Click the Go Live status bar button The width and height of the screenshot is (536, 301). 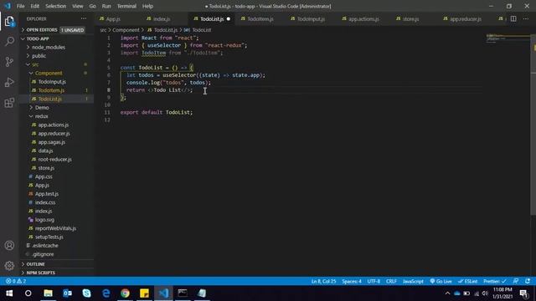click(x=441, y=281)
